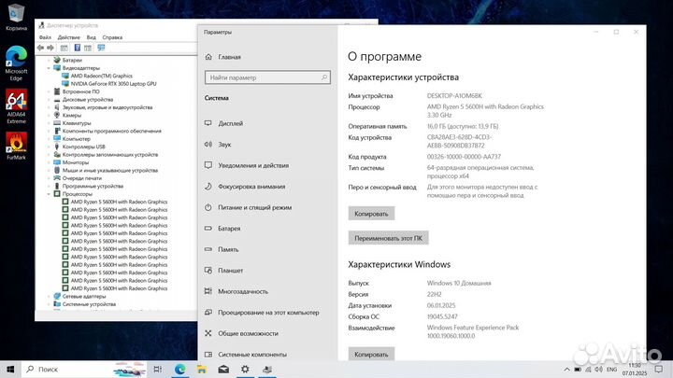Expand Камеры node in device tree
This screenshot has width=673, height=378.
[49, 115]
